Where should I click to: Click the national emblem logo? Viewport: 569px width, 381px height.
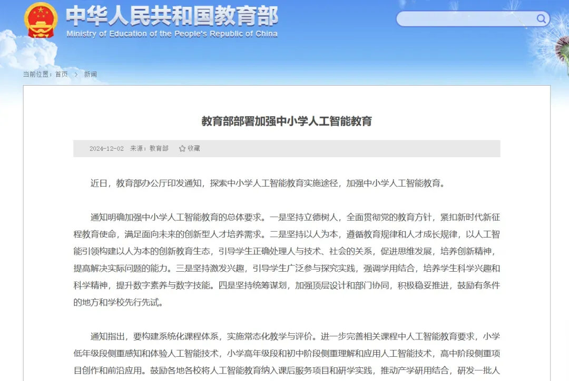[41, 20]
